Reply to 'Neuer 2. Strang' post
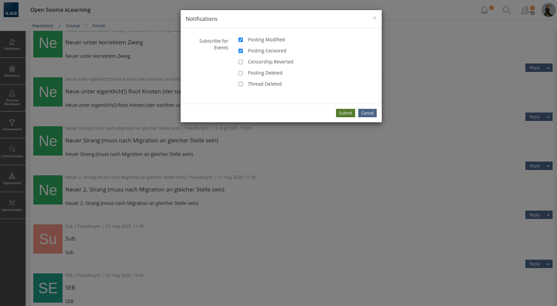557x306 pixels. pyautogui.click(x=534, y=215)
